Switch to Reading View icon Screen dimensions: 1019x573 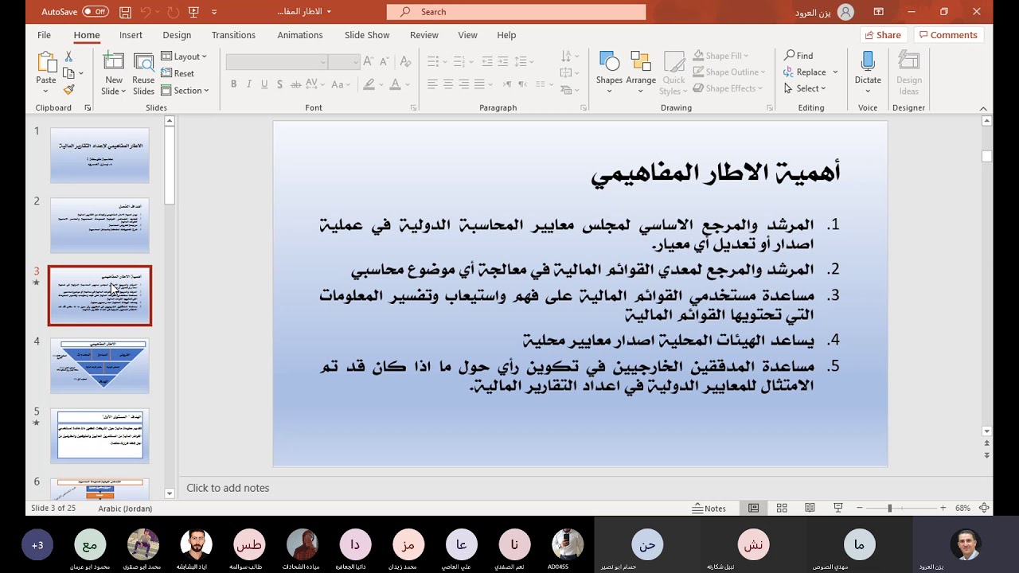pyautogui.click(x=810, y=508)
